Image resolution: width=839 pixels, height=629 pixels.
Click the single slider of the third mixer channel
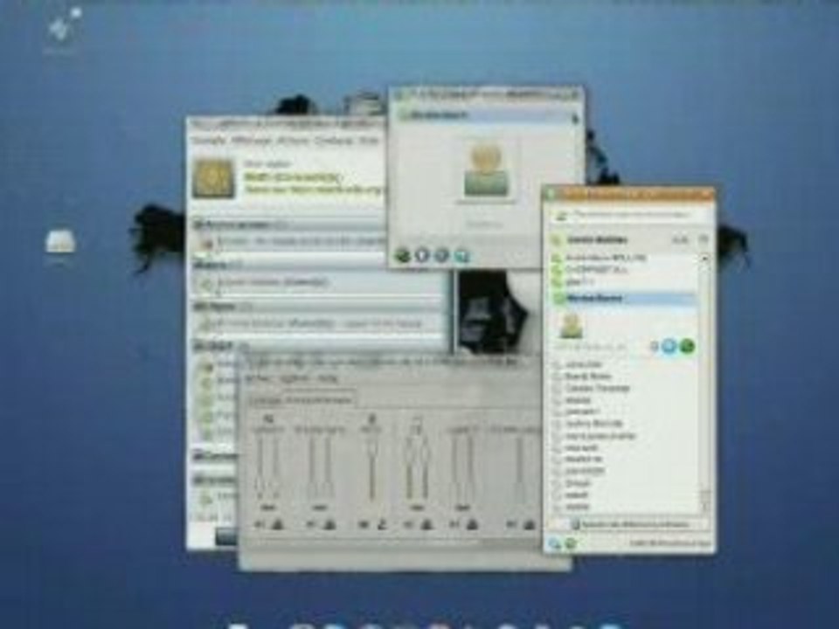coord(372,468)
